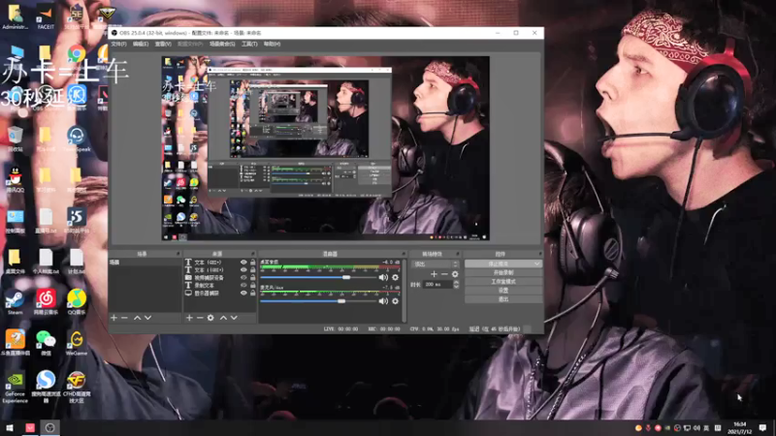This screenshot has width=776, height=436.
Task: Open transition properties gear icon
Action: 455,274
